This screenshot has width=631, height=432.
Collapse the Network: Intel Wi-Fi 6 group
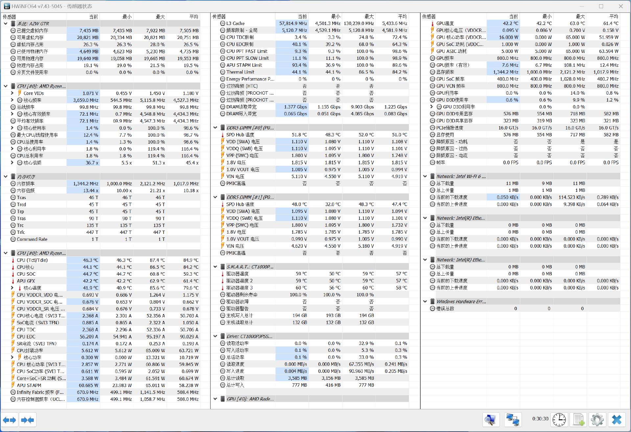click(426, 176)
